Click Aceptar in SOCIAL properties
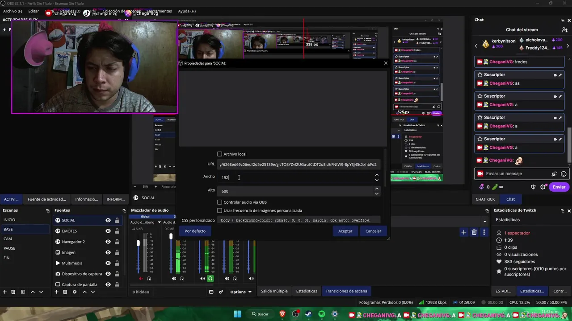Image resolution: width=572 pixels, height=321 pixels. (345, 231)
